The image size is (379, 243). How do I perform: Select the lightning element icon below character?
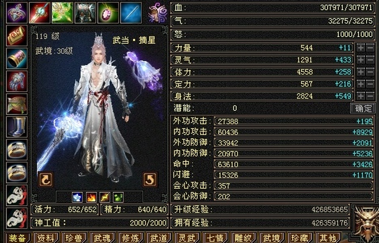(x=105, y=197)
